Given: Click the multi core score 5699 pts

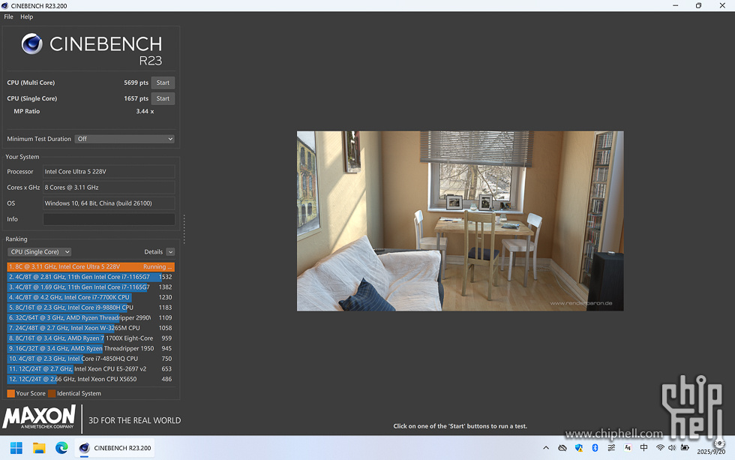Looking at the screenshot, I should tap(136, 83).
